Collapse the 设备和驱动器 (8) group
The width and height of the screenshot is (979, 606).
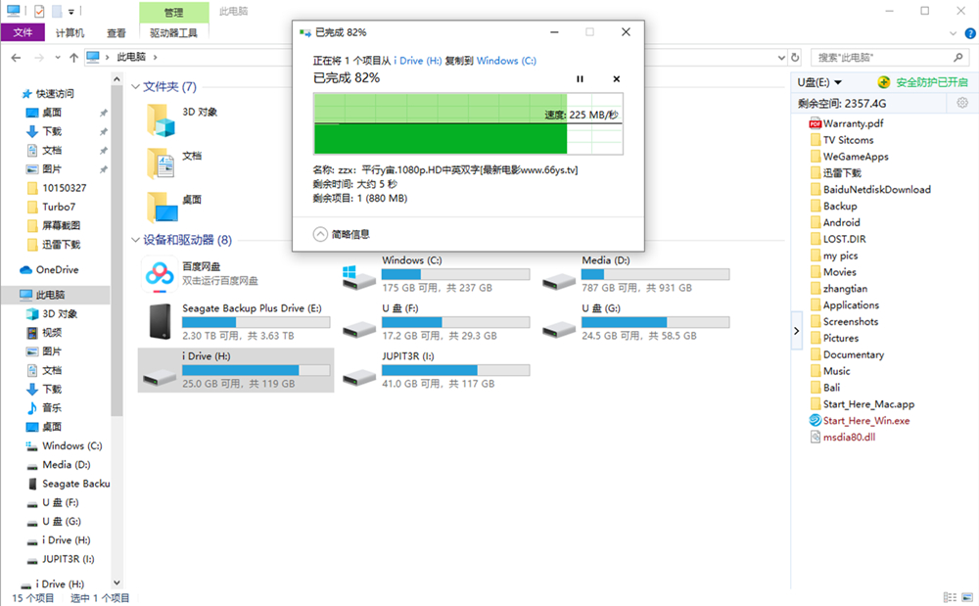pyautogui.click(x=135, y=240)
